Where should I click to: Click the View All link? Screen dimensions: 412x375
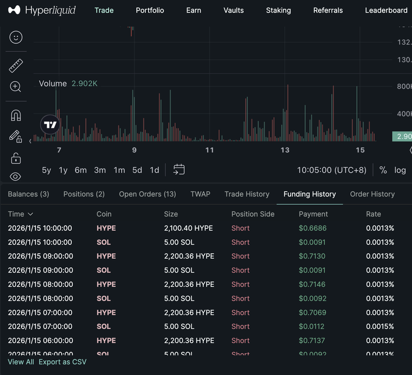pyautogui.click(x=21, y=362)
